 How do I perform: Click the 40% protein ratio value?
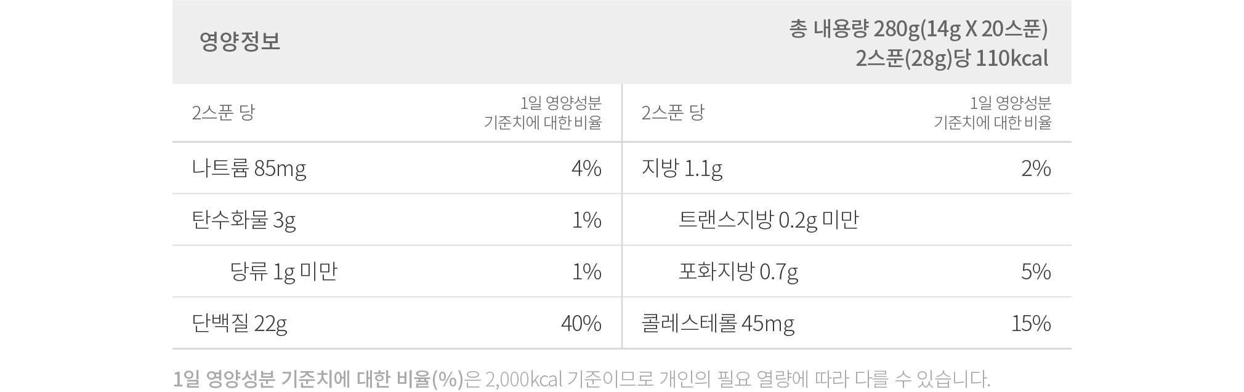(581, 323)
